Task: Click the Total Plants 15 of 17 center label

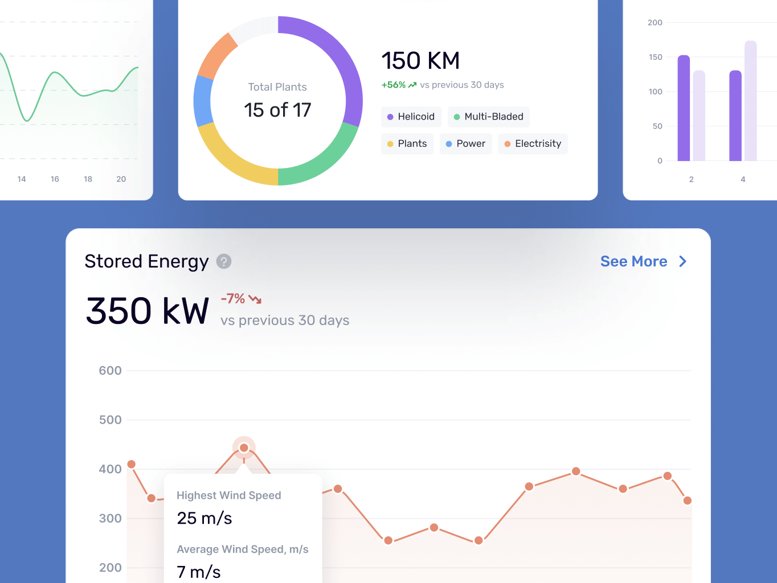Action: point(277,101)
